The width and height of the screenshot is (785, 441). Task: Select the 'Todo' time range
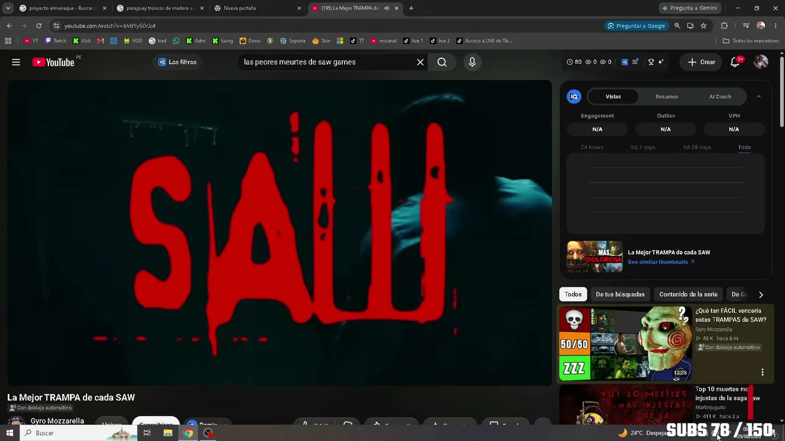point(745,147)
